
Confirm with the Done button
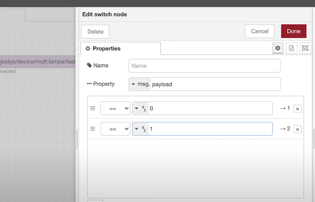[294, 31]
